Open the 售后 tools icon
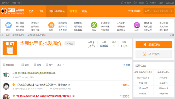 coord(94,25)
